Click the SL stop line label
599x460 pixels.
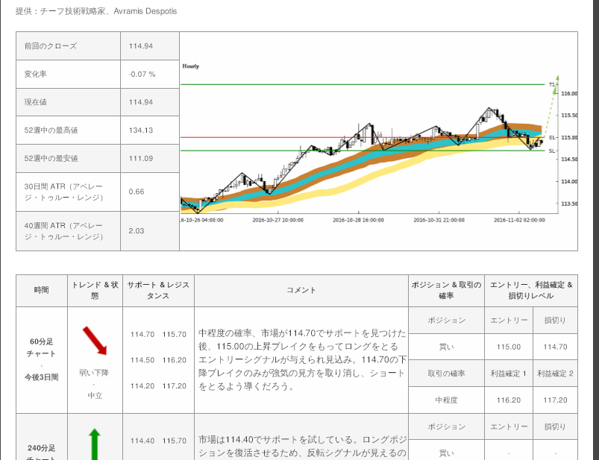(551, 151)
